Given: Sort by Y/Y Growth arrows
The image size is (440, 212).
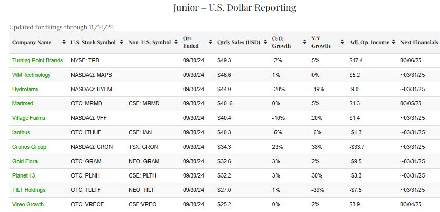Looking at the screenshot, I should tap(342, 42).
